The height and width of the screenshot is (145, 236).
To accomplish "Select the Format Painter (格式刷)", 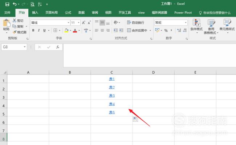I will tap(20, 32).
